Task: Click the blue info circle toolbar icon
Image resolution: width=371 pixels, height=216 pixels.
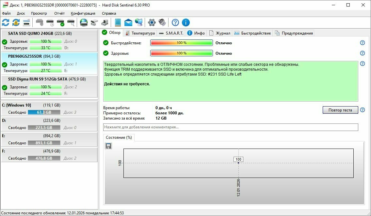Action: [x=186, y=23]
